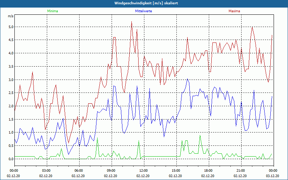This screenshot has width=288, height=180.
Task: Click the blue Mittelwerte peak near 16:00
Action: pyautogui.click(x=187, y=79)
